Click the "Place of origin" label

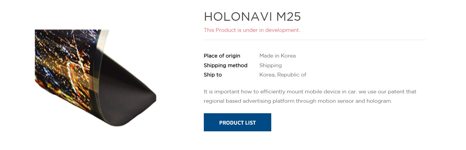coord(222,56)
